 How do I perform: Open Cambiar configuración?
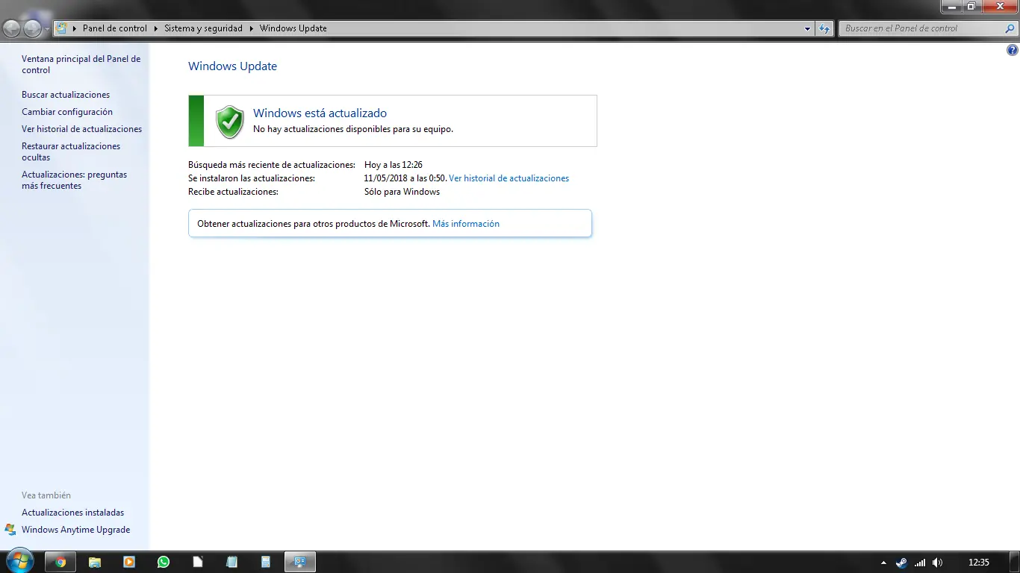point(66,111)
